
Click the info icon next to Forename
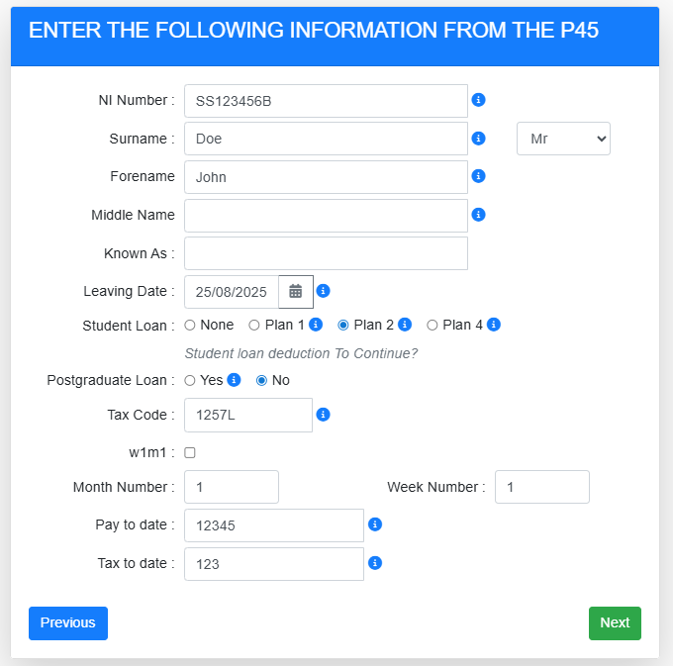click(478, 176)
